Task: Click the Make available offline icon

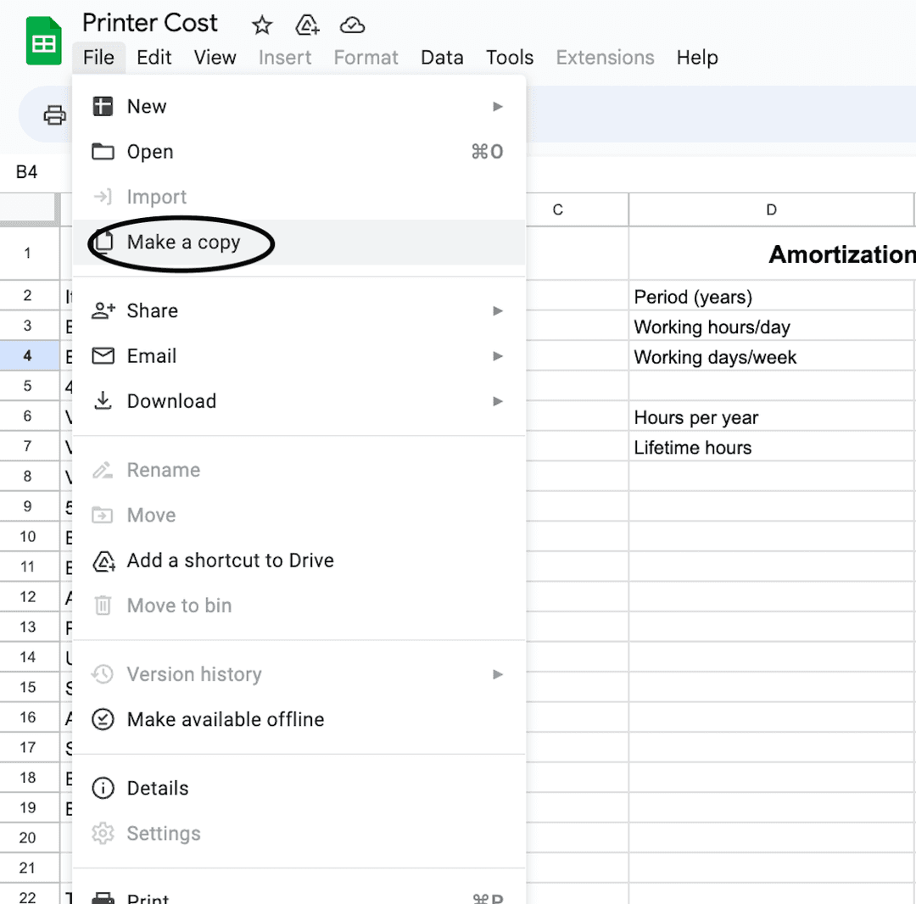Action: coord(103,719)
